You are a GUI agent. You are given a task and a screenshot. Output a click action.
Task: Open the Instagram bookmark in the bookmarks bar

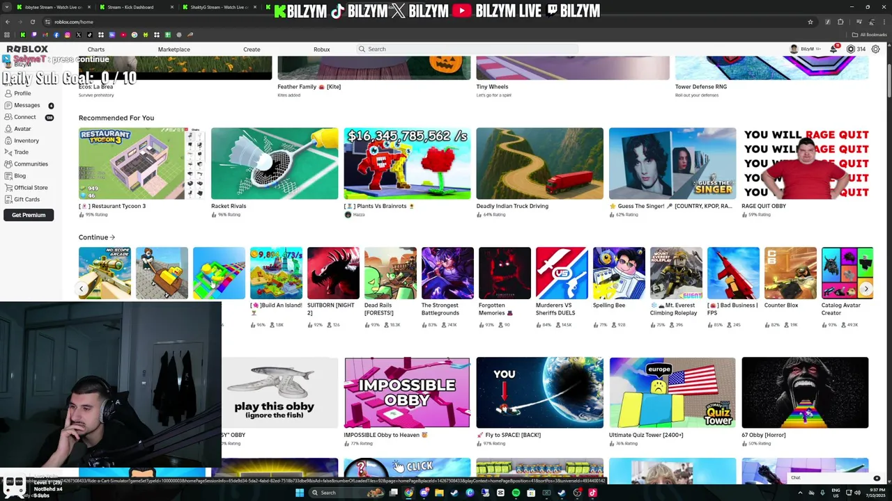(x=68, y=35)
